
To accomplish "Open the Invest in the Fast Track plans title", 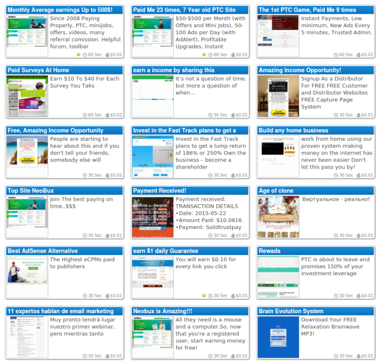I will (x=184, y=130).
